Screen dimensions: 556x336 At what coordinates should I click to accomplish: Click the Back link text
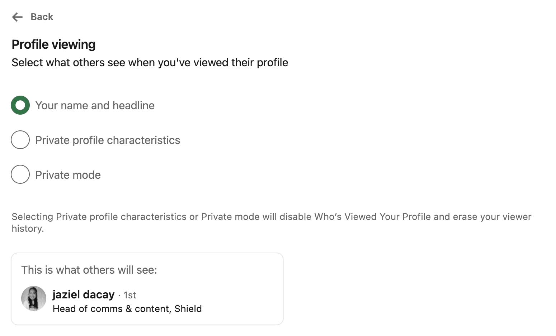(42, 17)
